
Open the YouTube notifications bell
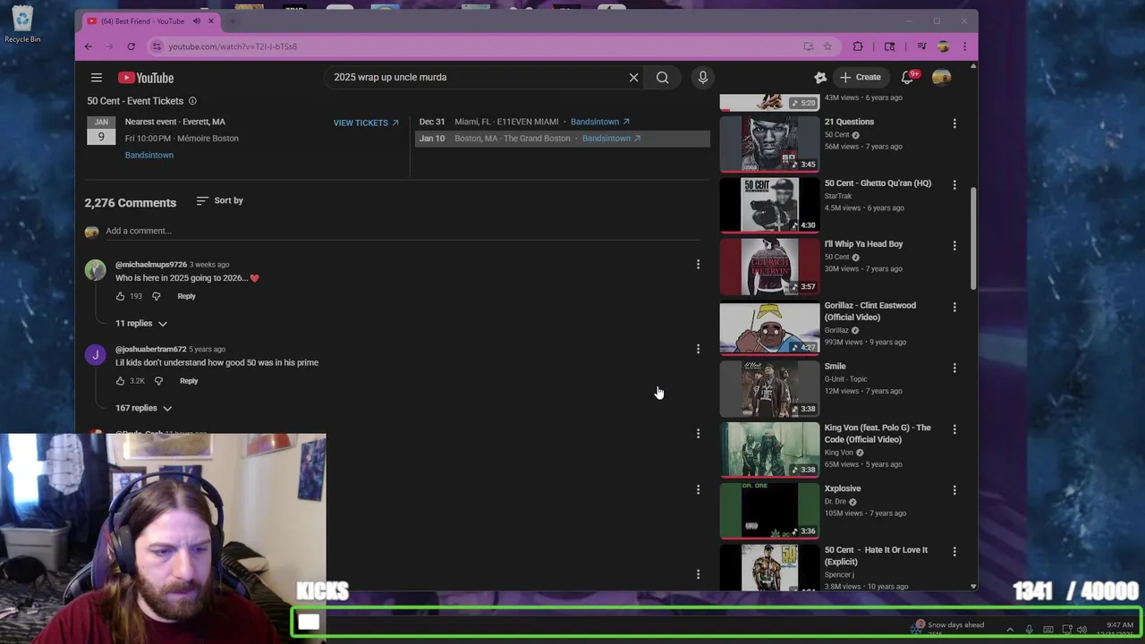pyautogui.click(x=908, y=77)
